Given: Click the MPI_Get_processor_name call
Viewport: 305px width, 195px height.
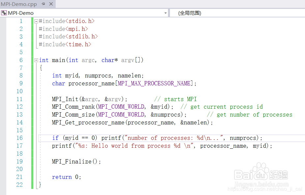Looking at the screenshot, I should tap(88, 123).
